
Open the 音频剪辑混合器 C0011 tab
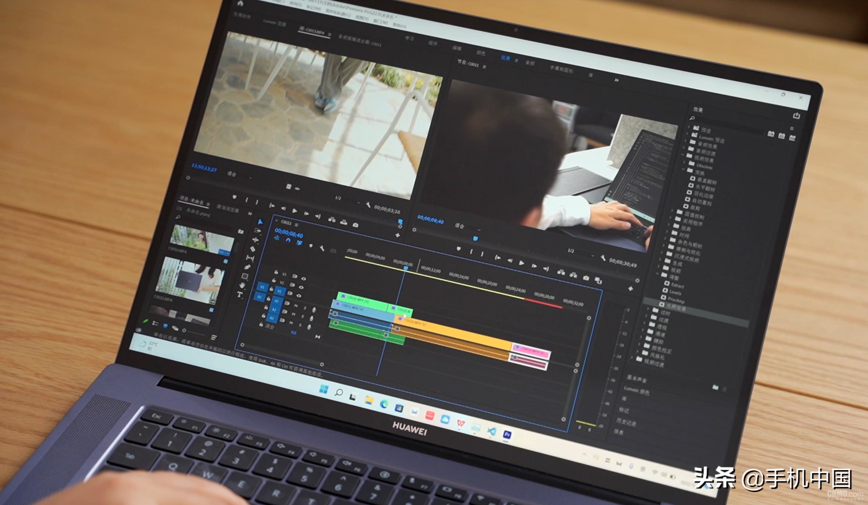pos(360,40)
